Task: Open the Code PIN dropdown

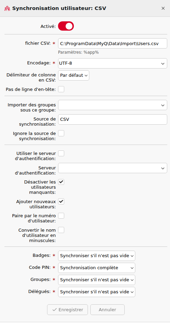Action: 97,268
